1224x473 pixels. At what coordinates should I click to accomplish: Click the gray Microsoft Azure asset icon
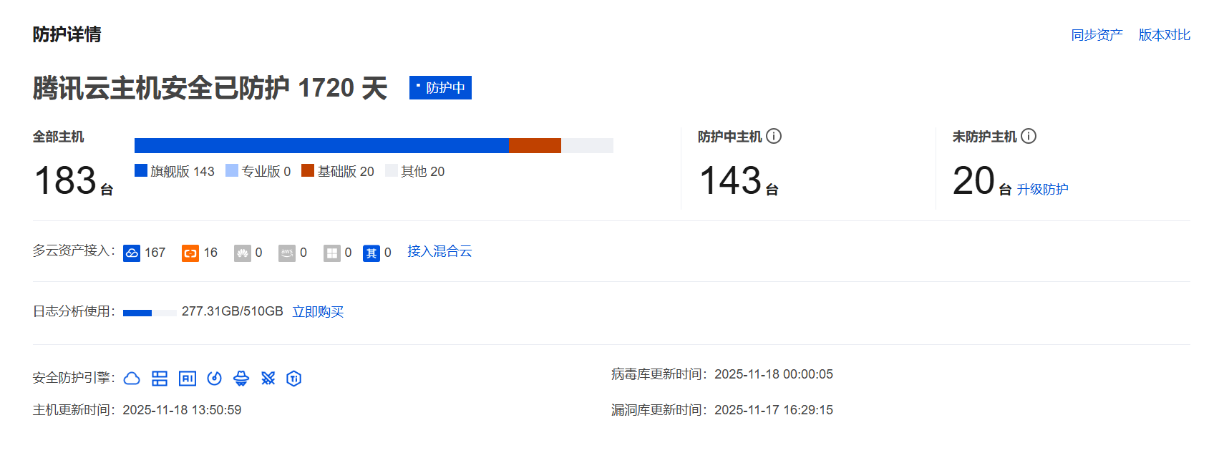point(332,253)
